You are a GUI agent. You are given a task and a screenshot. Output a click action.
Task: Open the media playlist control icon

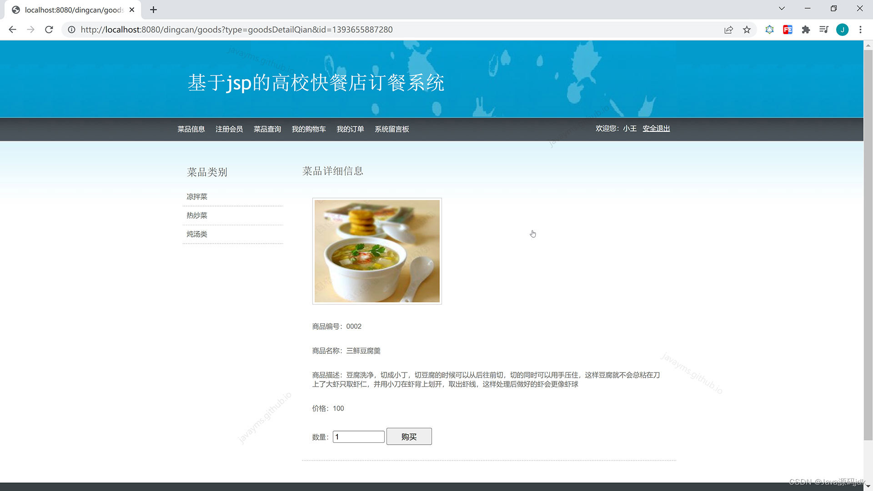click(x=824, y=30)
